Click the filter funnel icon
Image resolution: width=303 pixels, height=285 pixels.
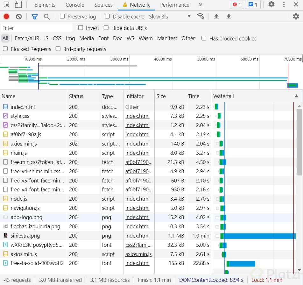[x=35, y=16]
